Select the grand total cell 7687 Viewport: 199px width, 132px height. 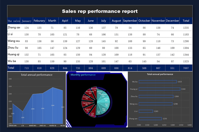coord(186,68)
